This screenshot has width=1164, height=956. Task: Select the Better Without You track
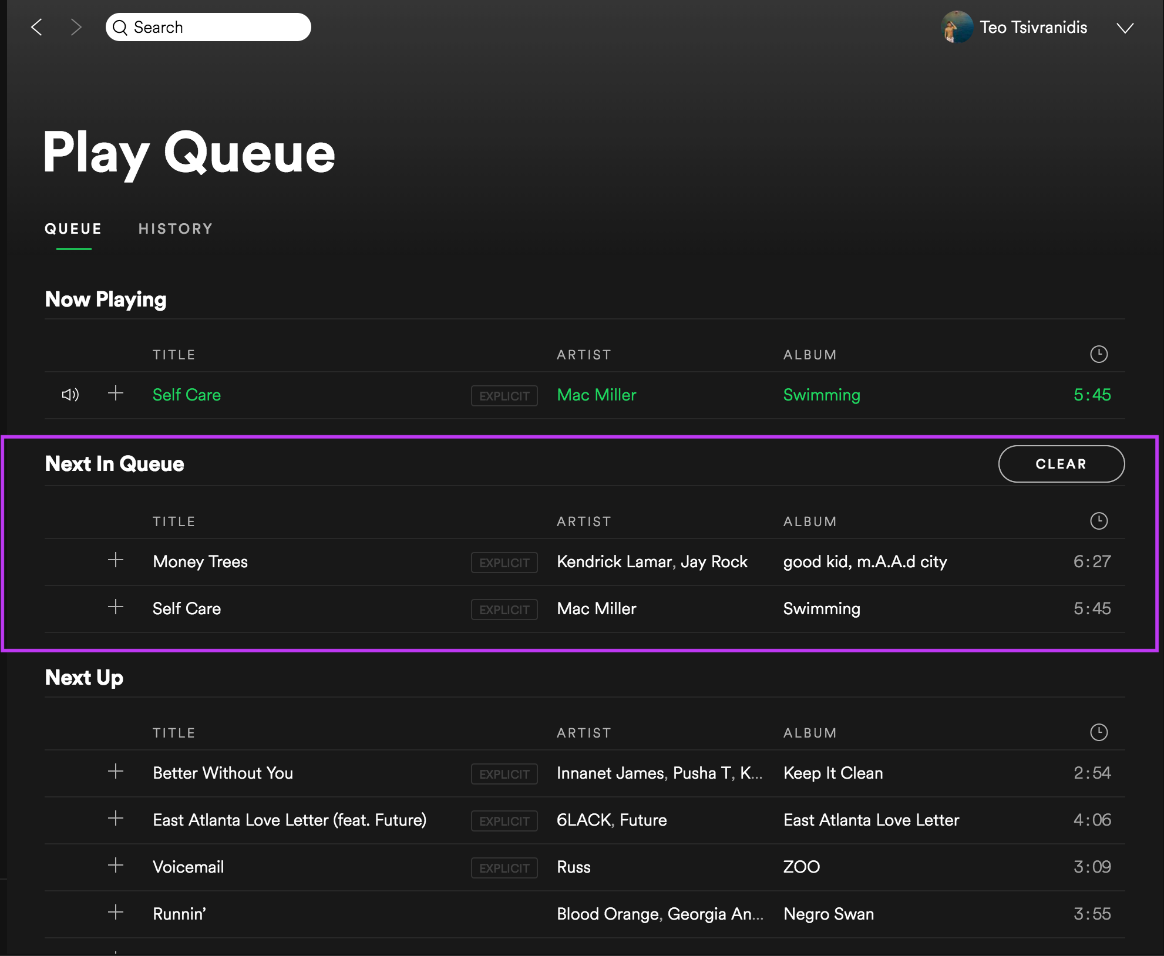click(x=223, y=773)
